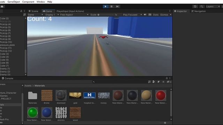Toggle the Stats overlay
223x125 pixels.
coord(156,15)
